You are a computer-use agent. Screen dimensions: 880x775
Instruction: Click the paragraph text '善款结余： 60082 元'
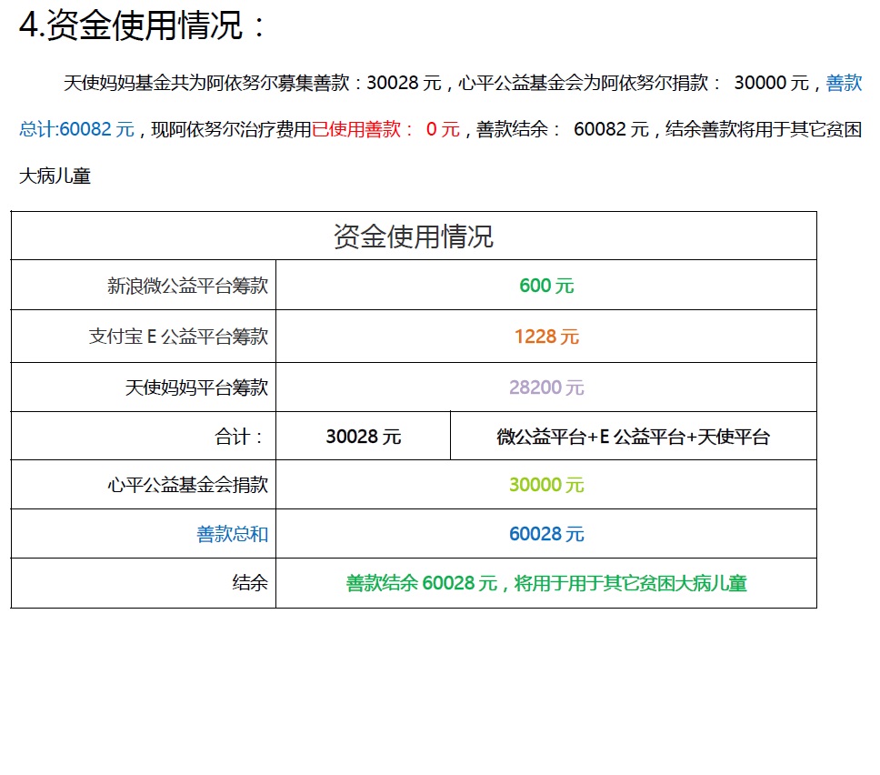(563, 129)
